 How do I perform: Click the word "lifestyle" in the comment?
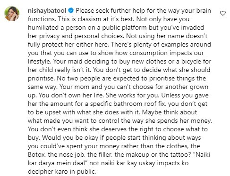[39, 62]
